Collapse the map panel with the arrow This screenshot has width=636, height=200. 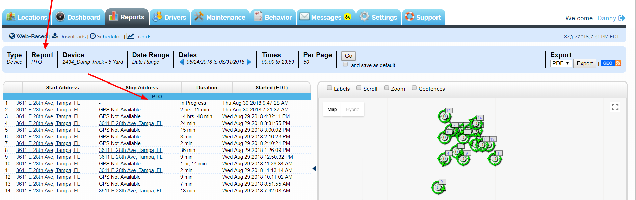[314, 168]
